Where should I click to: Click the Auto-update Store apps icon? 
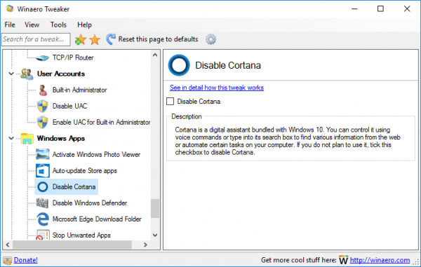tap(42, 171)
